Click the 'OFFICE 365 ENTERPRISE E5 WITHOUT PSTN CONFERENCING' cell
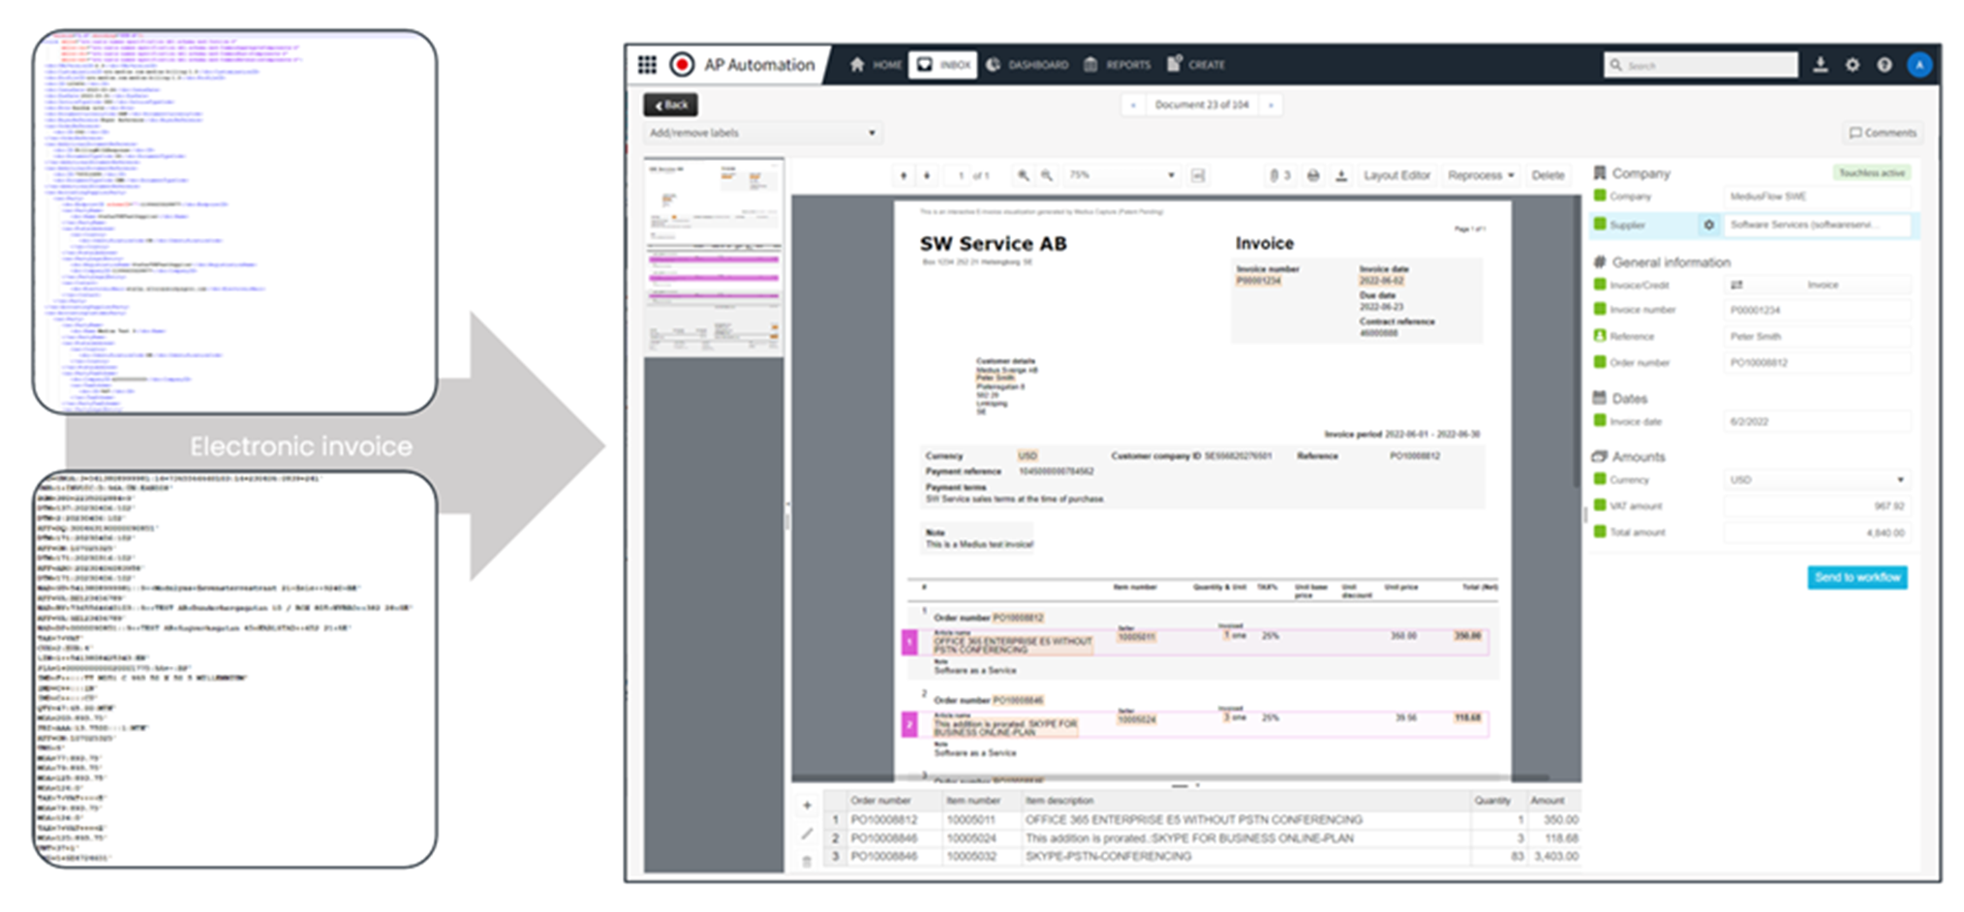1964x912 pixels. (1246, 819)
